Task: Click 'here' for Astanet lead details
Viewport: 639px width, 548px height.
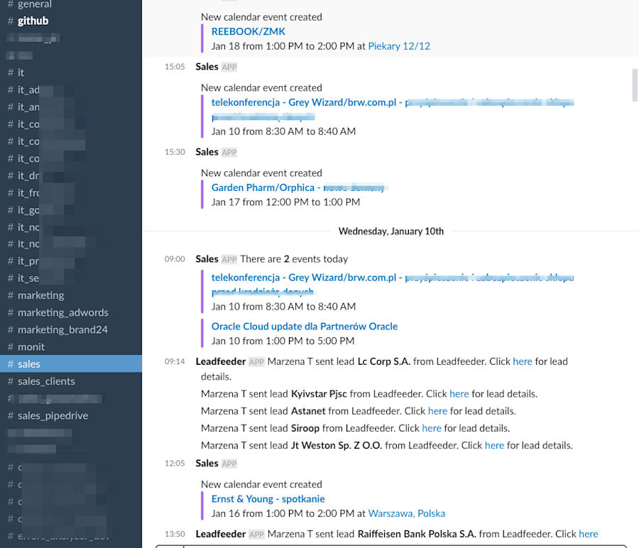Action: [x=437, y=410]
